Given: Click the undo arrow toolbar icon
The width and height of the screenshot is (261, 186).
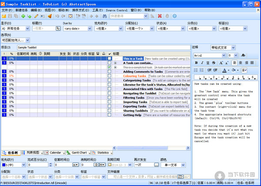Looking at the screenshot, I should click(x=57, y=16).
